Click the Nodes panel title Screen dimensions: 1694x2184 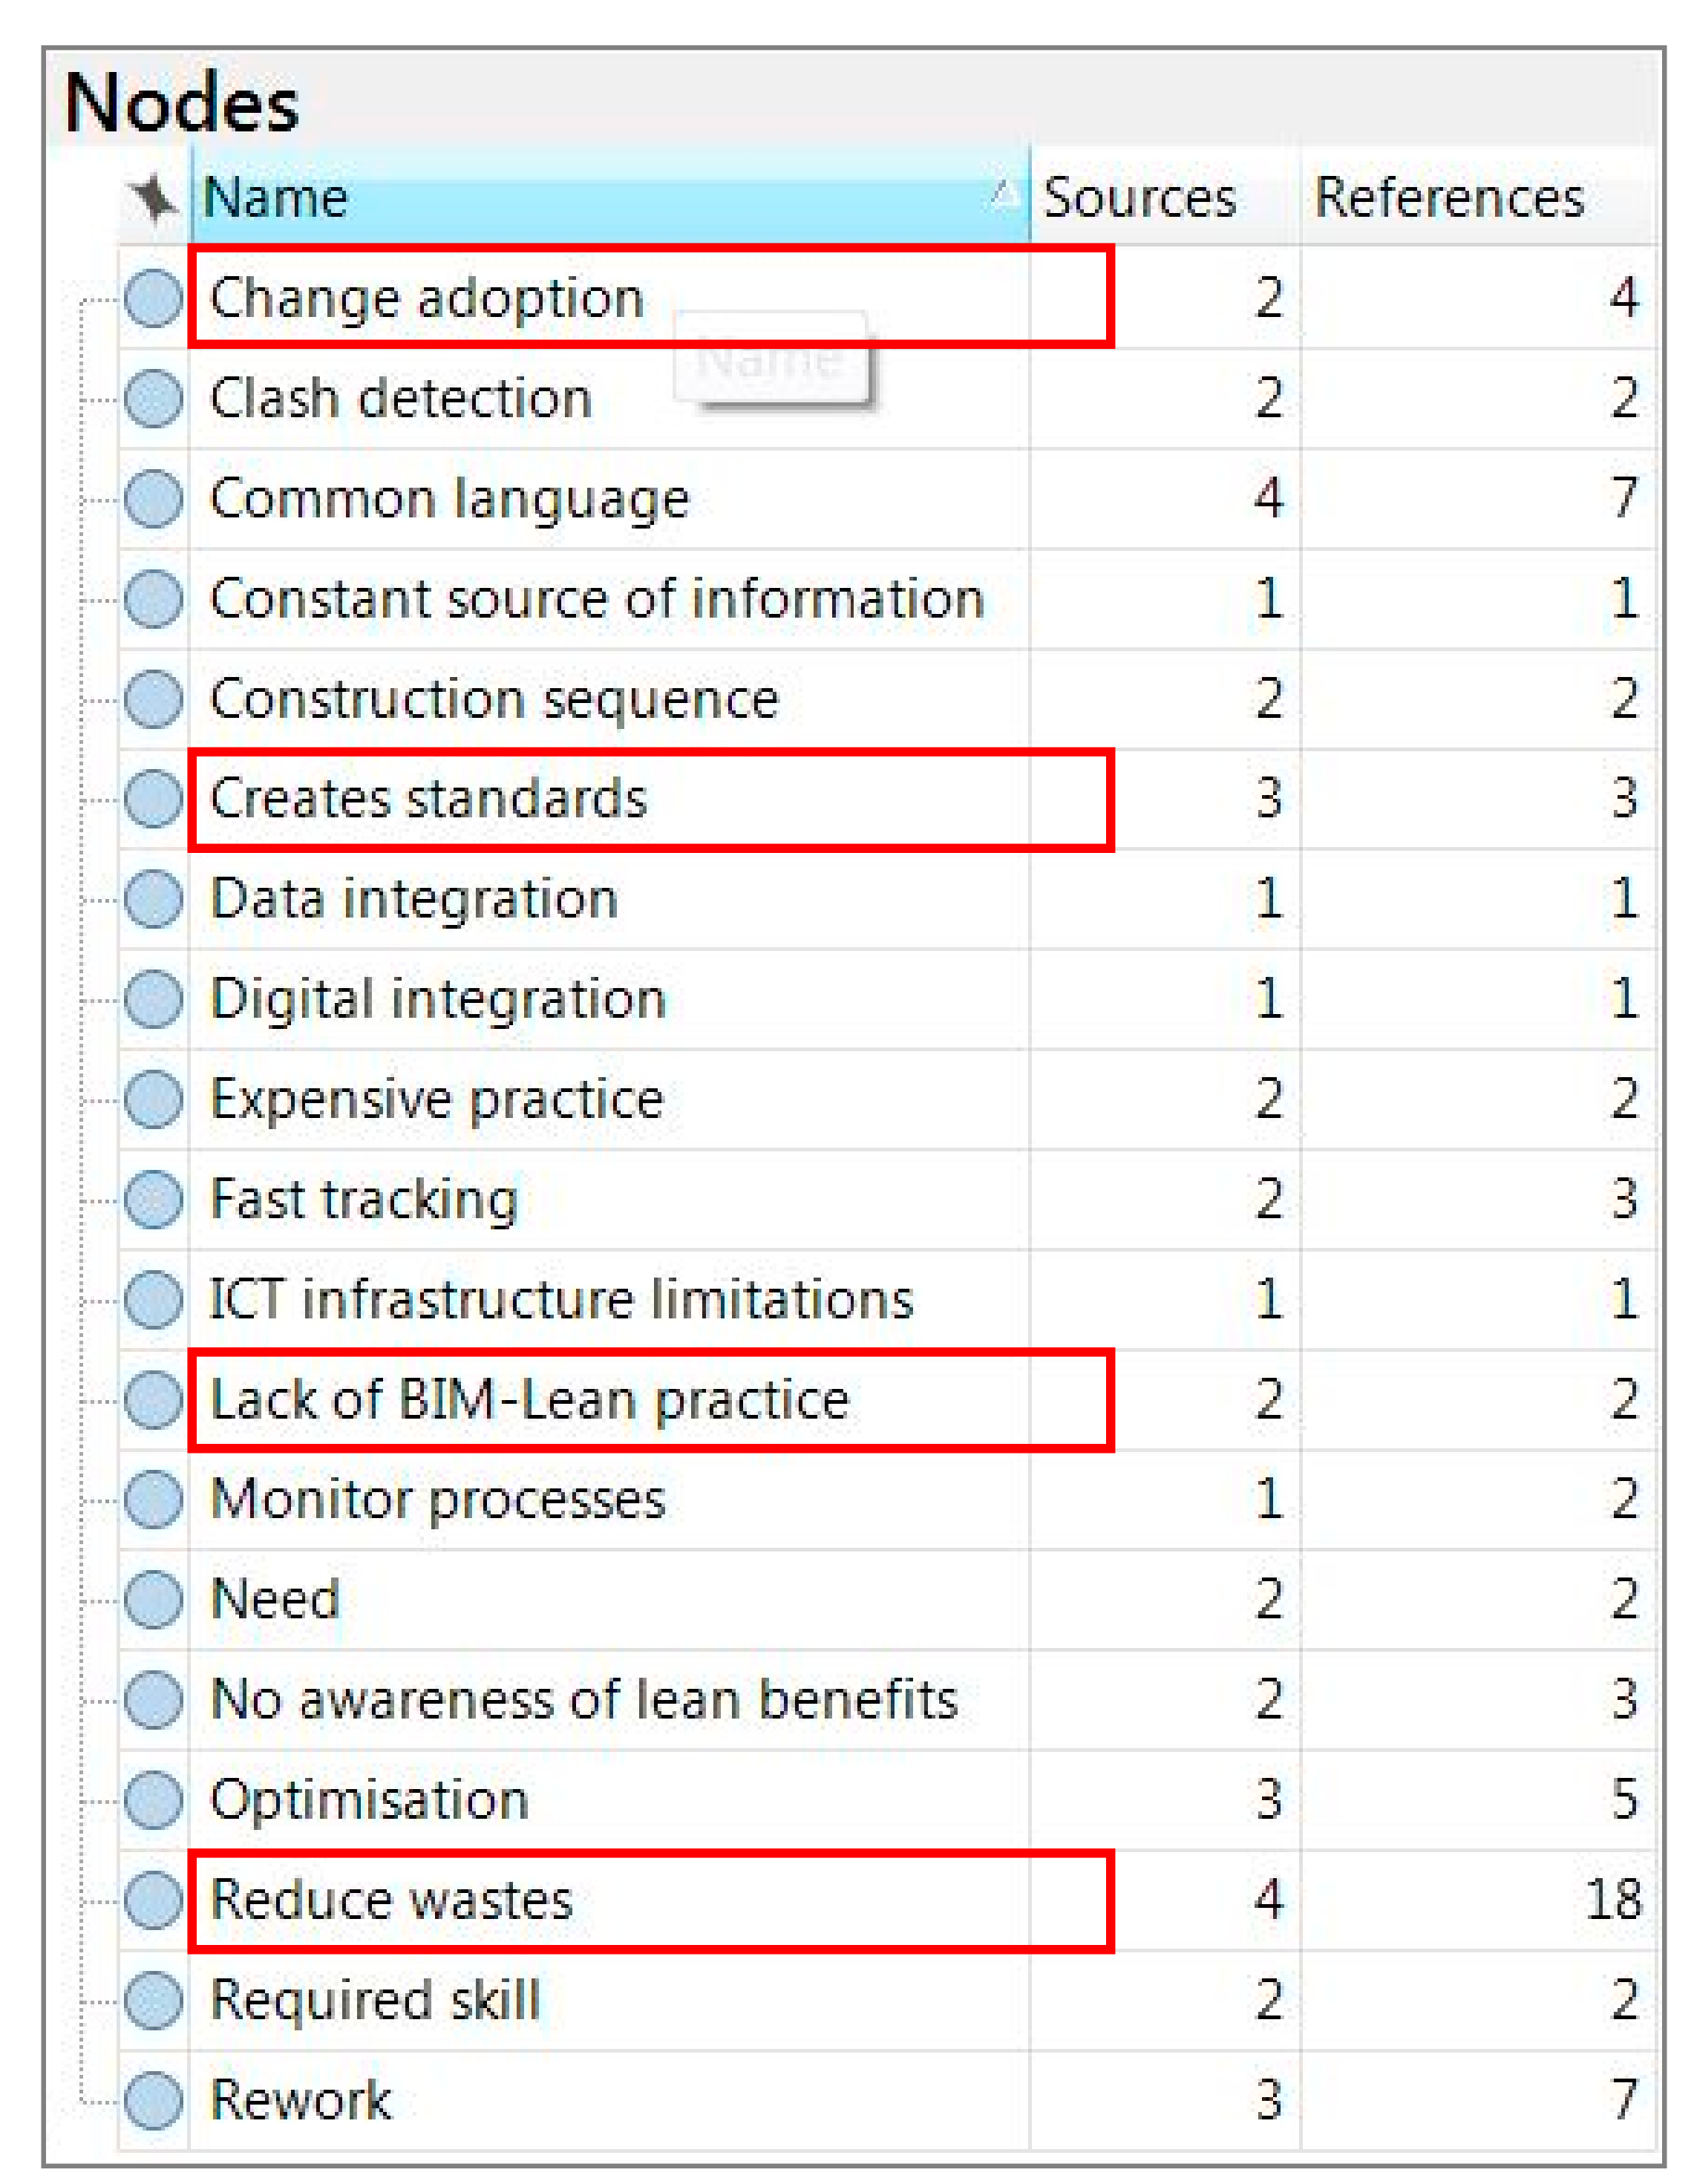click(x=181, y=103)
